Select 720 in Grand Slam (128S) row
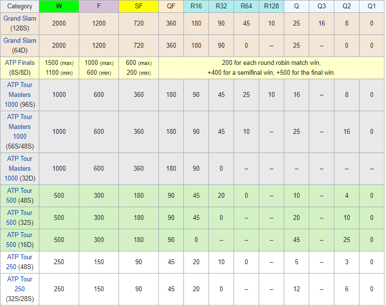386x306 pixels. coord(139,24)
